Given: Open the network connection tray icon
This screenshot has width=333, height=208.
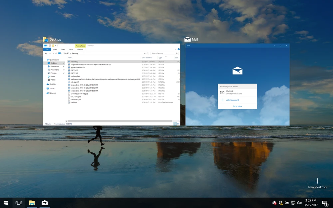Looking at the screenshot, I should point(293,203).
